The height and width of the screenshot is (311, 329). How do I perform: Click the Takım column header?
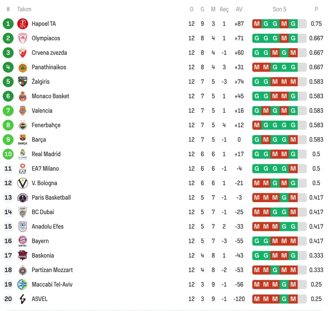24,9
